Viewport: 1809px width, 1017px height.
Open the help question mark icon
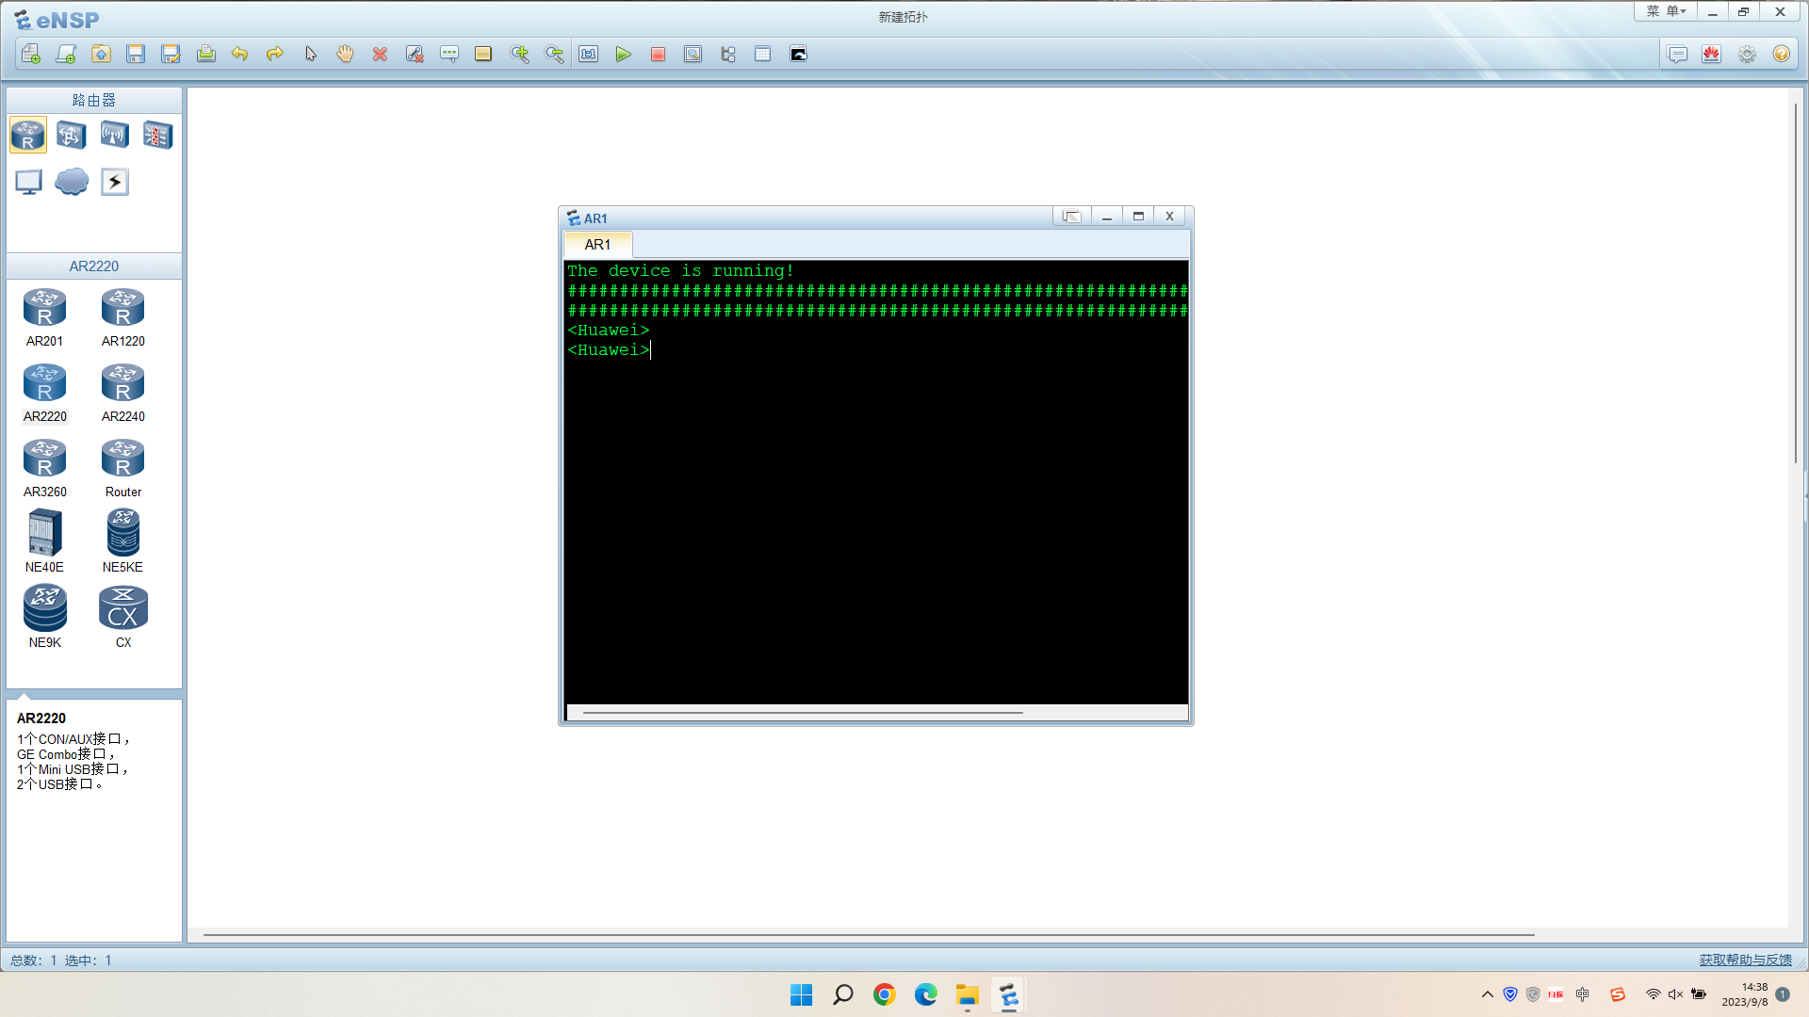coord(1781,55)
